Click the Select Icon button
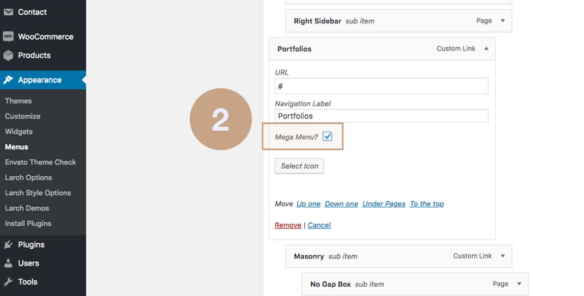The width and height of the screenshot is (584, 296). click(299, 166)
